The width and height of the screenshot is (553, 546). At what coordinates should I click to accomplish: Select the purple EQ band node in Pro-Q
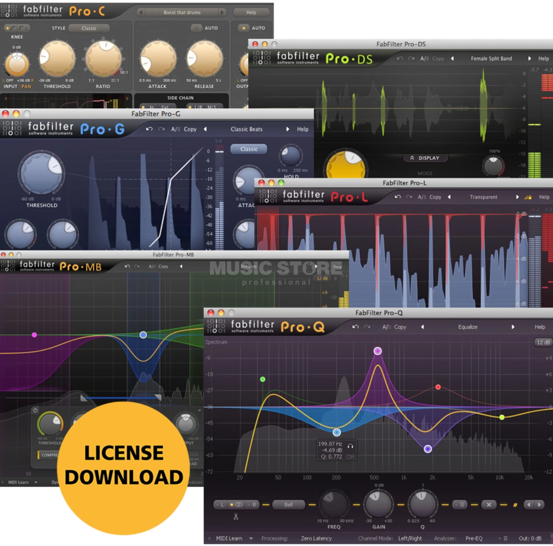click(378, 351)
